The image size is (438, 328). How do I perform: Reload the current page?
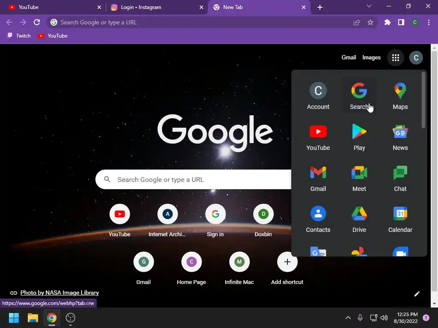pyautogui.click(x=37, y=22)
